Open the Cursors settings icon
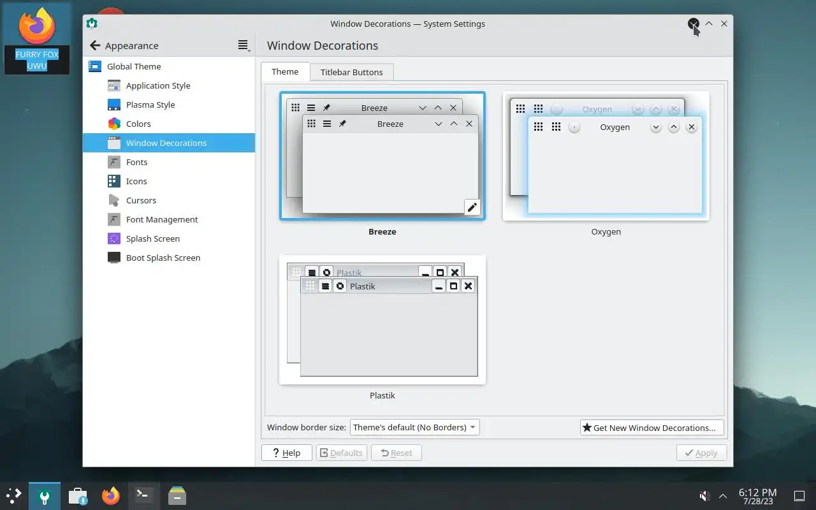Screen dimensions: 816x510 114,200
